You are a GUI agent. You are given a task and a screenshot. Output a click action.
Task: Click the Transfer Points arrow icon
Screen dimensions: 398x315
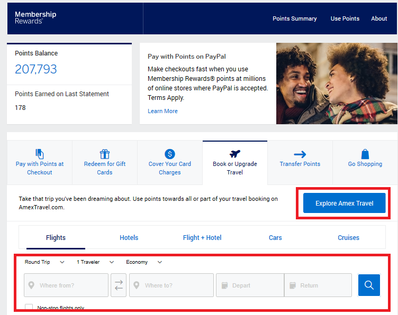300,154
